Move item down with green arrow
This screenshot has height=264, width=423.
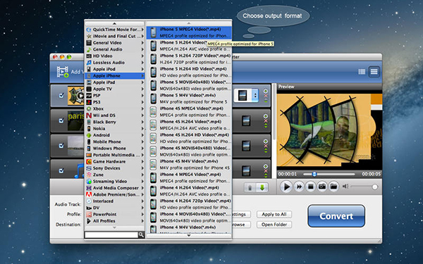(262, 187)
